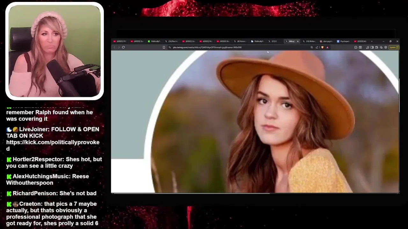
Task: Reload the current page
Action: (123, 47)
